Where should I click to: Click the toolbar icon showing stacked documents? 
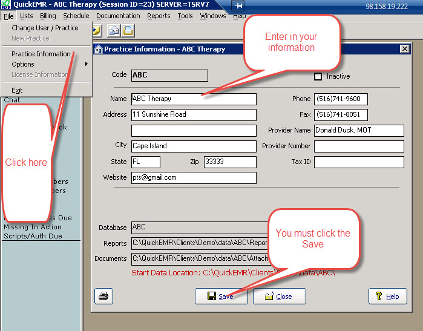coord(128,30)
